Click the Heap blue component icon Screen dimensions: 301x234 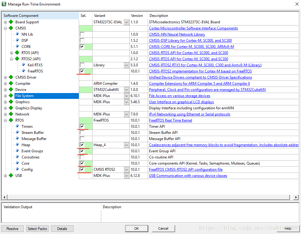17,145
